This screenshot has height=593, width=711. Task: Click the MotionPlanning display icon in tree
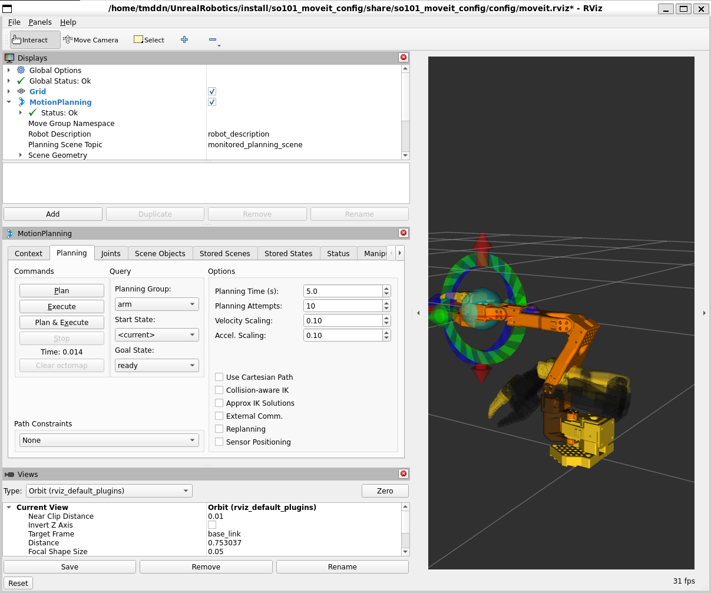click(22, 102)
